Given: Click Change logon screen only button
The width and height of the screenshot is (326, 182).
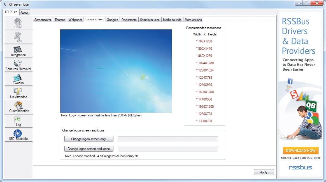Looking at the screenshot, I should [x=89, y=139].
